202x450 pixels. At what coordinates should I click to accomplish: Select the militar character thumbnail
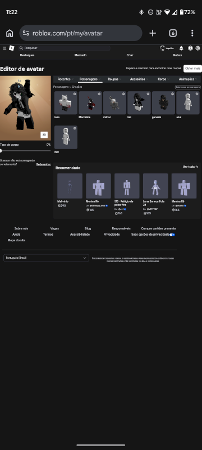(114, 103)
